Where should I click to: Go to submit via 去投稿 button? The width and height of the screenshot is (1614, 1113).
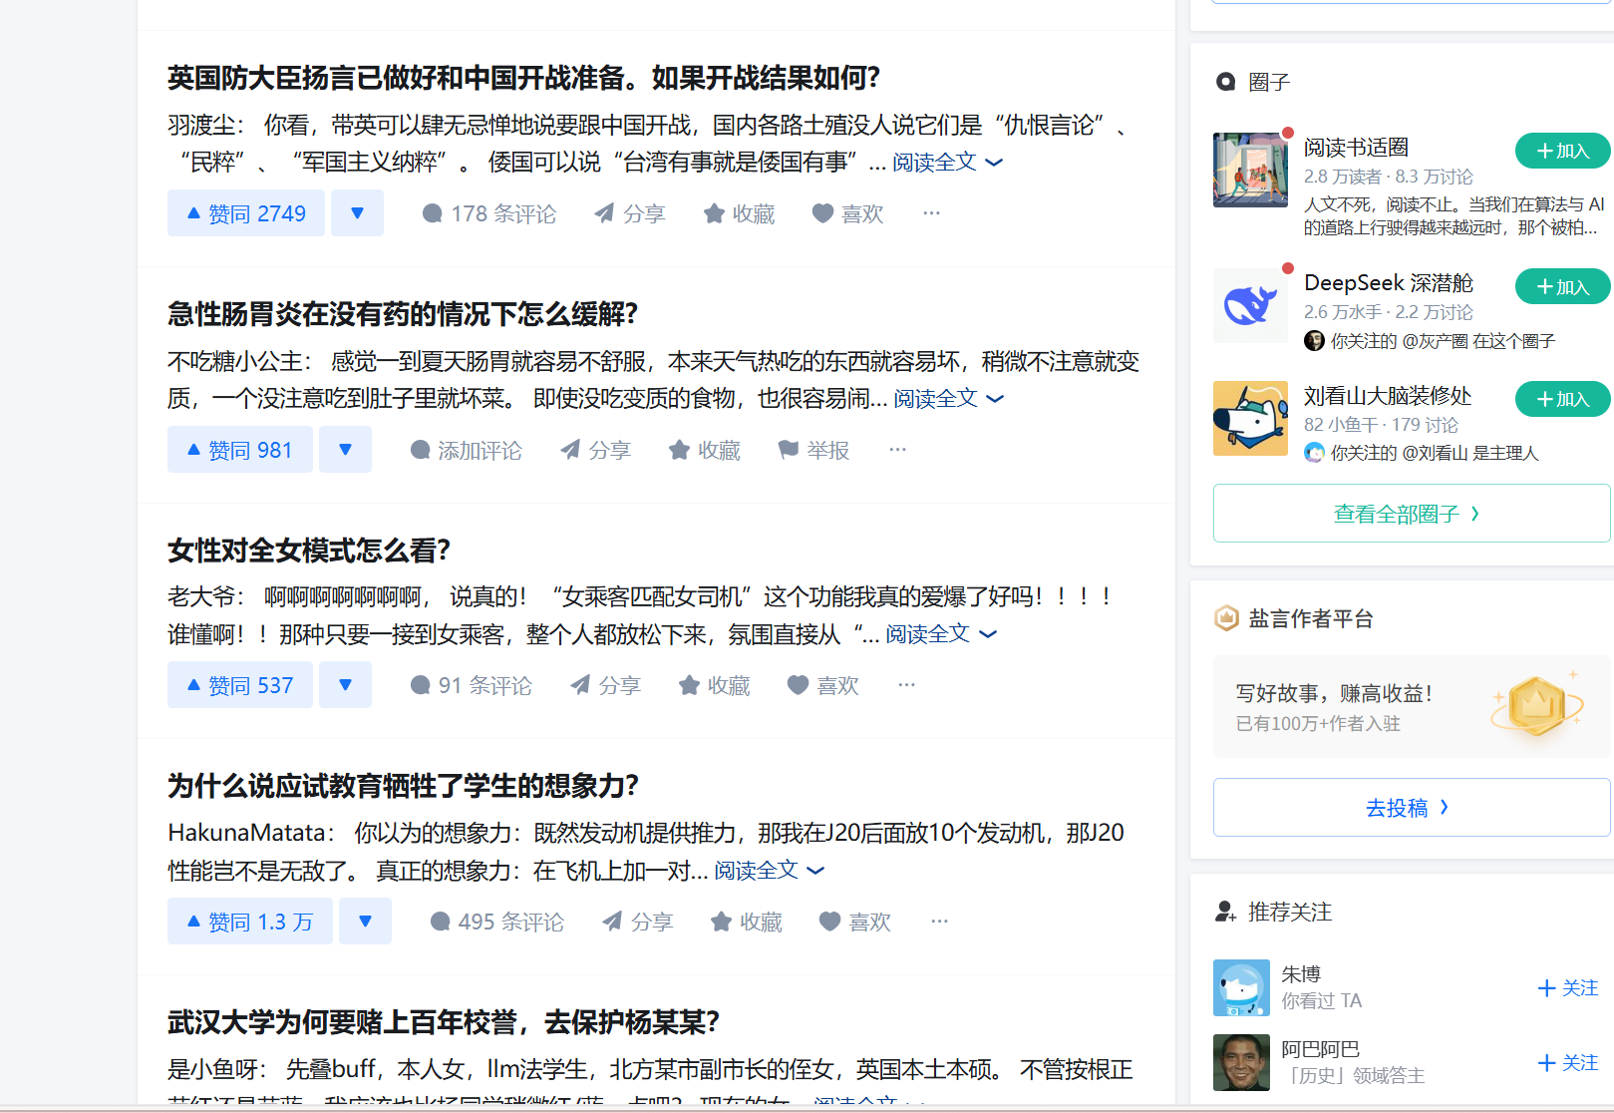pos(1410,808)
